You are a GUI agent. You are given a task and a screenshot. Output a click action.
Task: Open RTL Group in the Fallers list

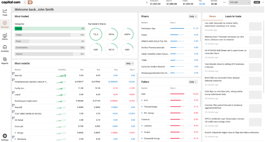[x=170, y=113]
